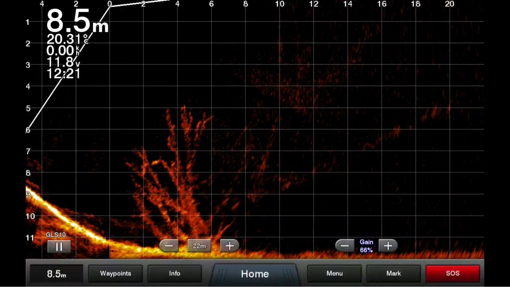Lower the gain using minus button
Screen dimensions: 510x287
pos(345,246)
